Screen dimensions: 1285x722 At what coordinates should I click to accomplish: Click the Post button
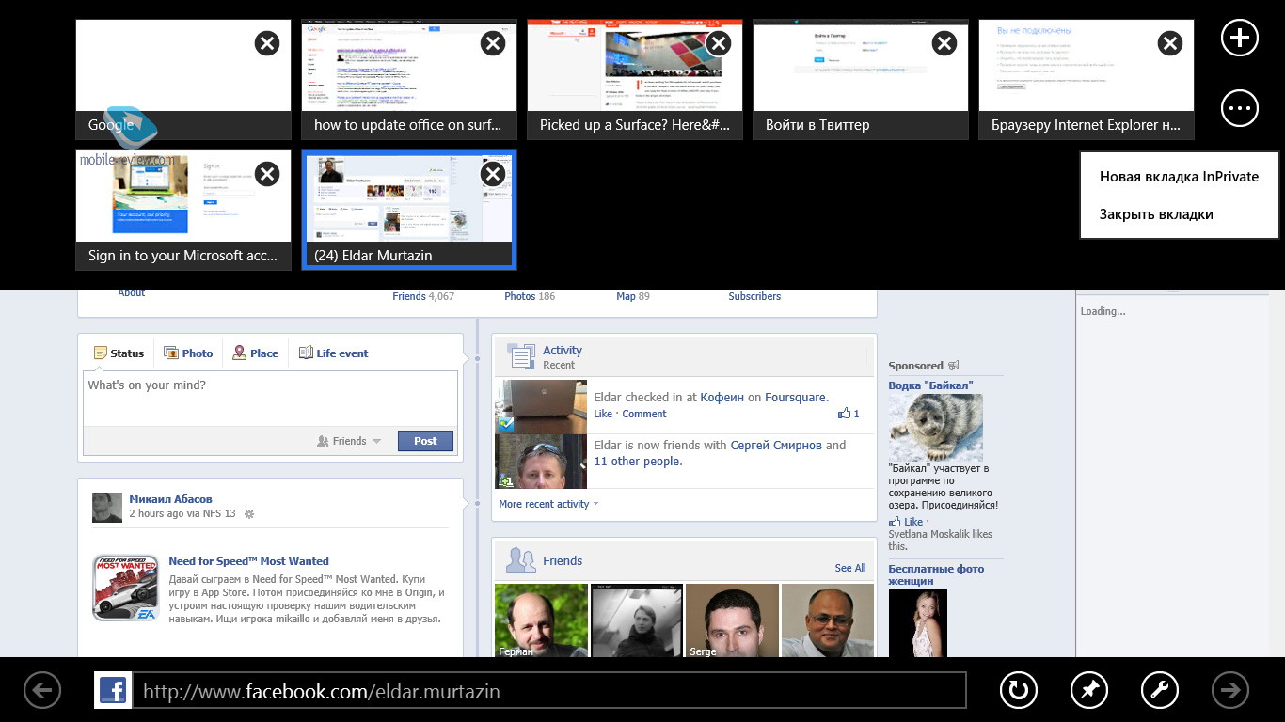pos(425,441)
